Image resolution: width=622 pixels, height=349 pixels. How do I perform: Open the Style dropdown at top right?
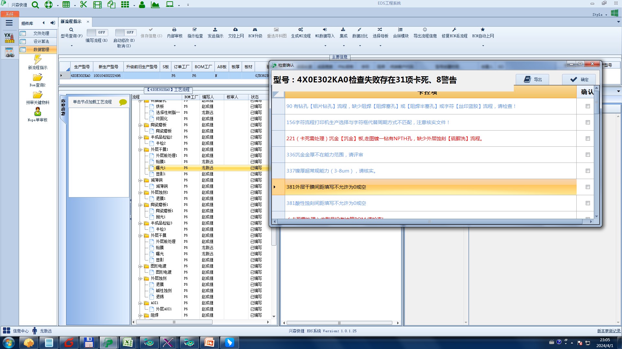(600, 15)
